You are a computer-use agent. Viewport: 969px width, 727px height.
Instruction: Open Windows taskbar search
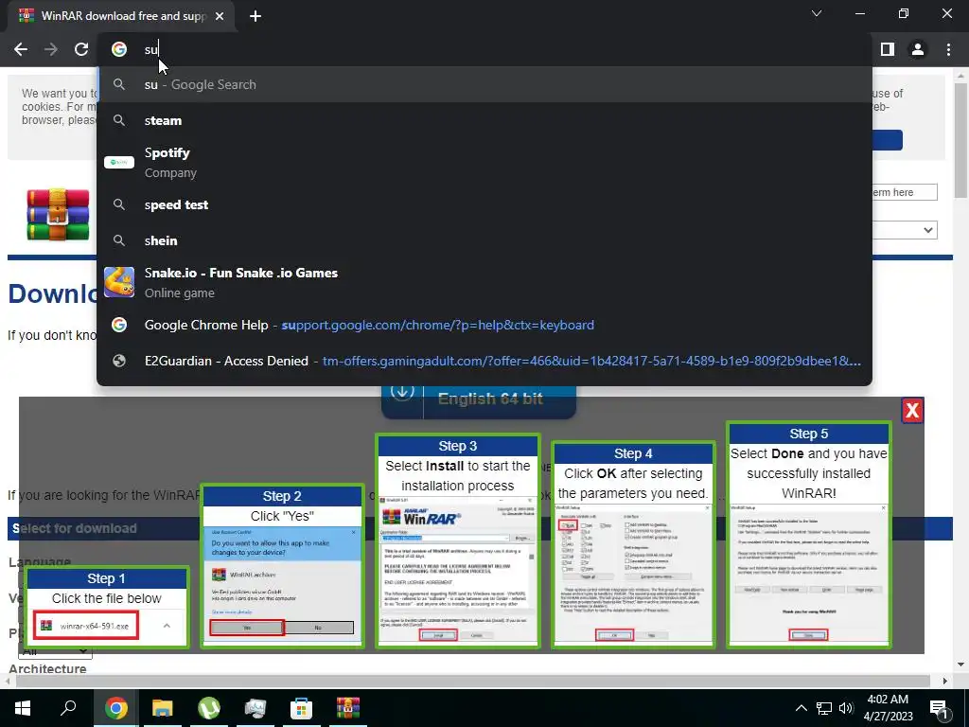68,708
